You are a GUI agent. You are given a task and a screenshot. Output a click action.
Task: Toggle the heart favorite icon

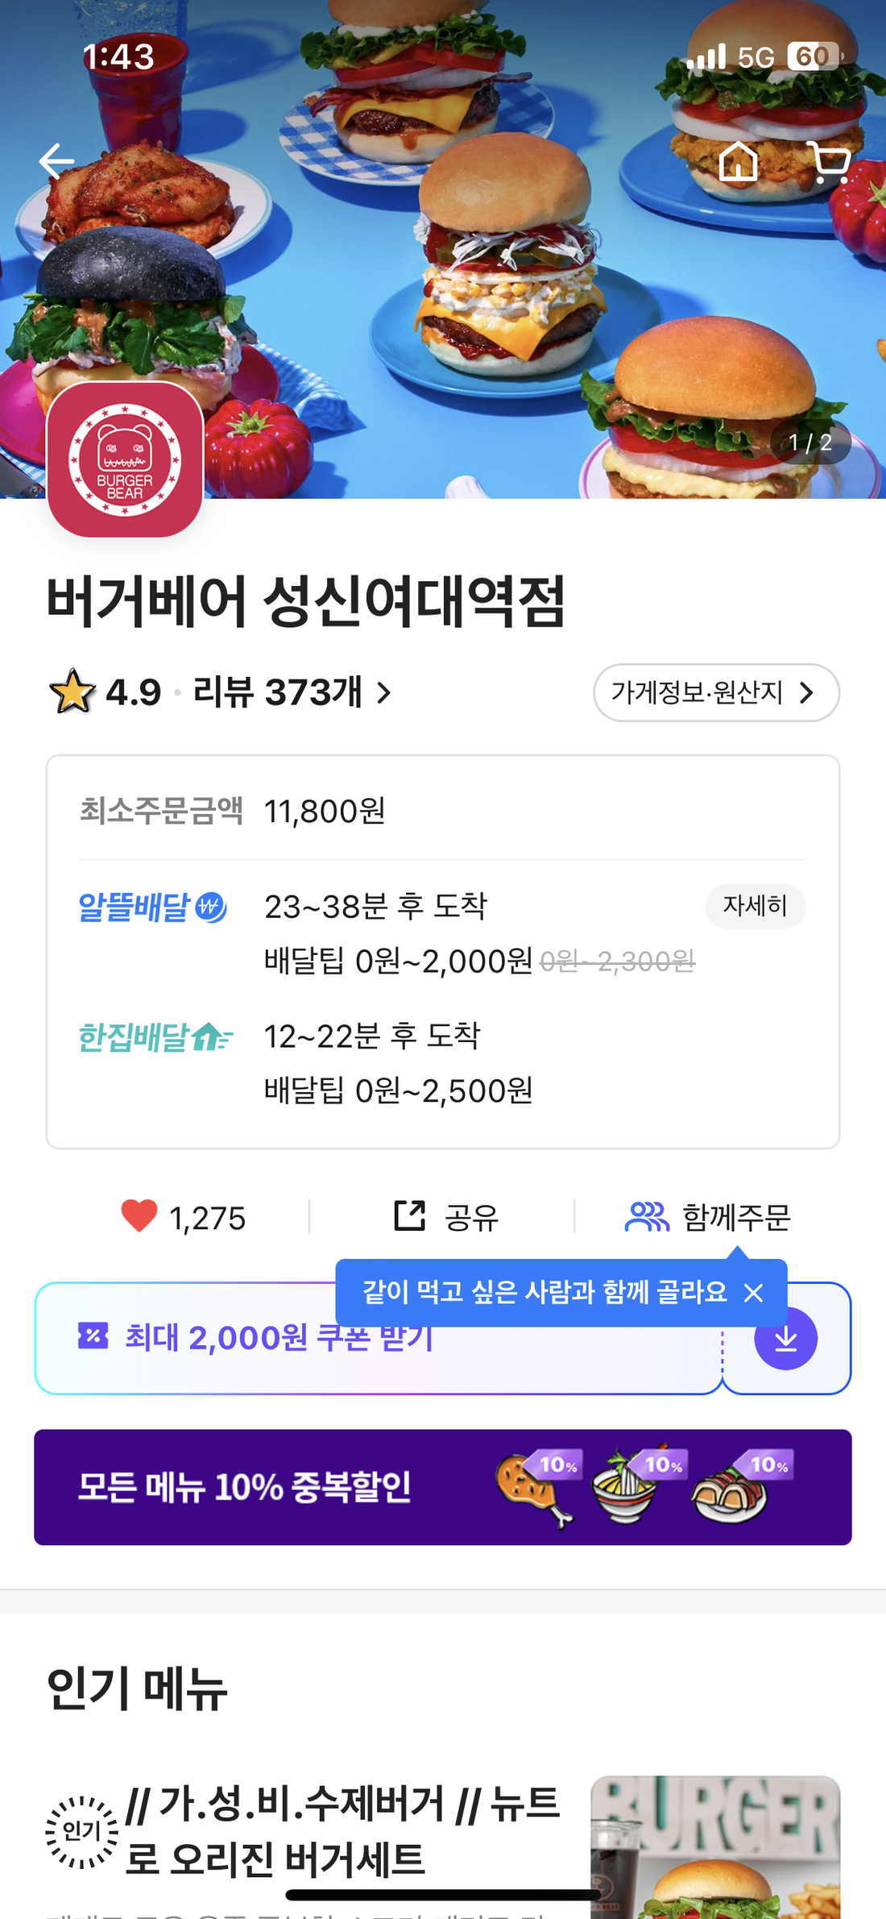139,1216
